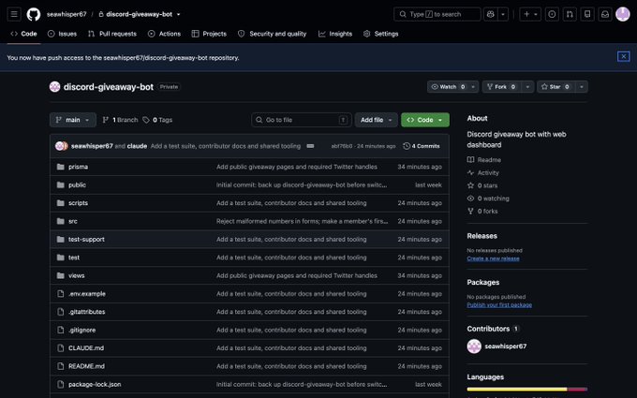The image size is (637, 398).
Task: Click the fork icon beside 0 forks
Action: click(x=470, y=212)
